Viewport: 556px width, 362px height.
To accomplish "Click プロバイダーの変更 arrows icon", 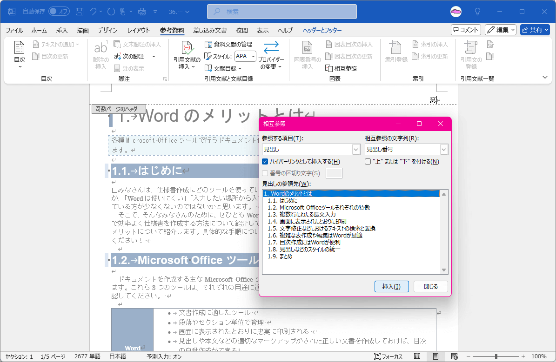I will (271, 47).
